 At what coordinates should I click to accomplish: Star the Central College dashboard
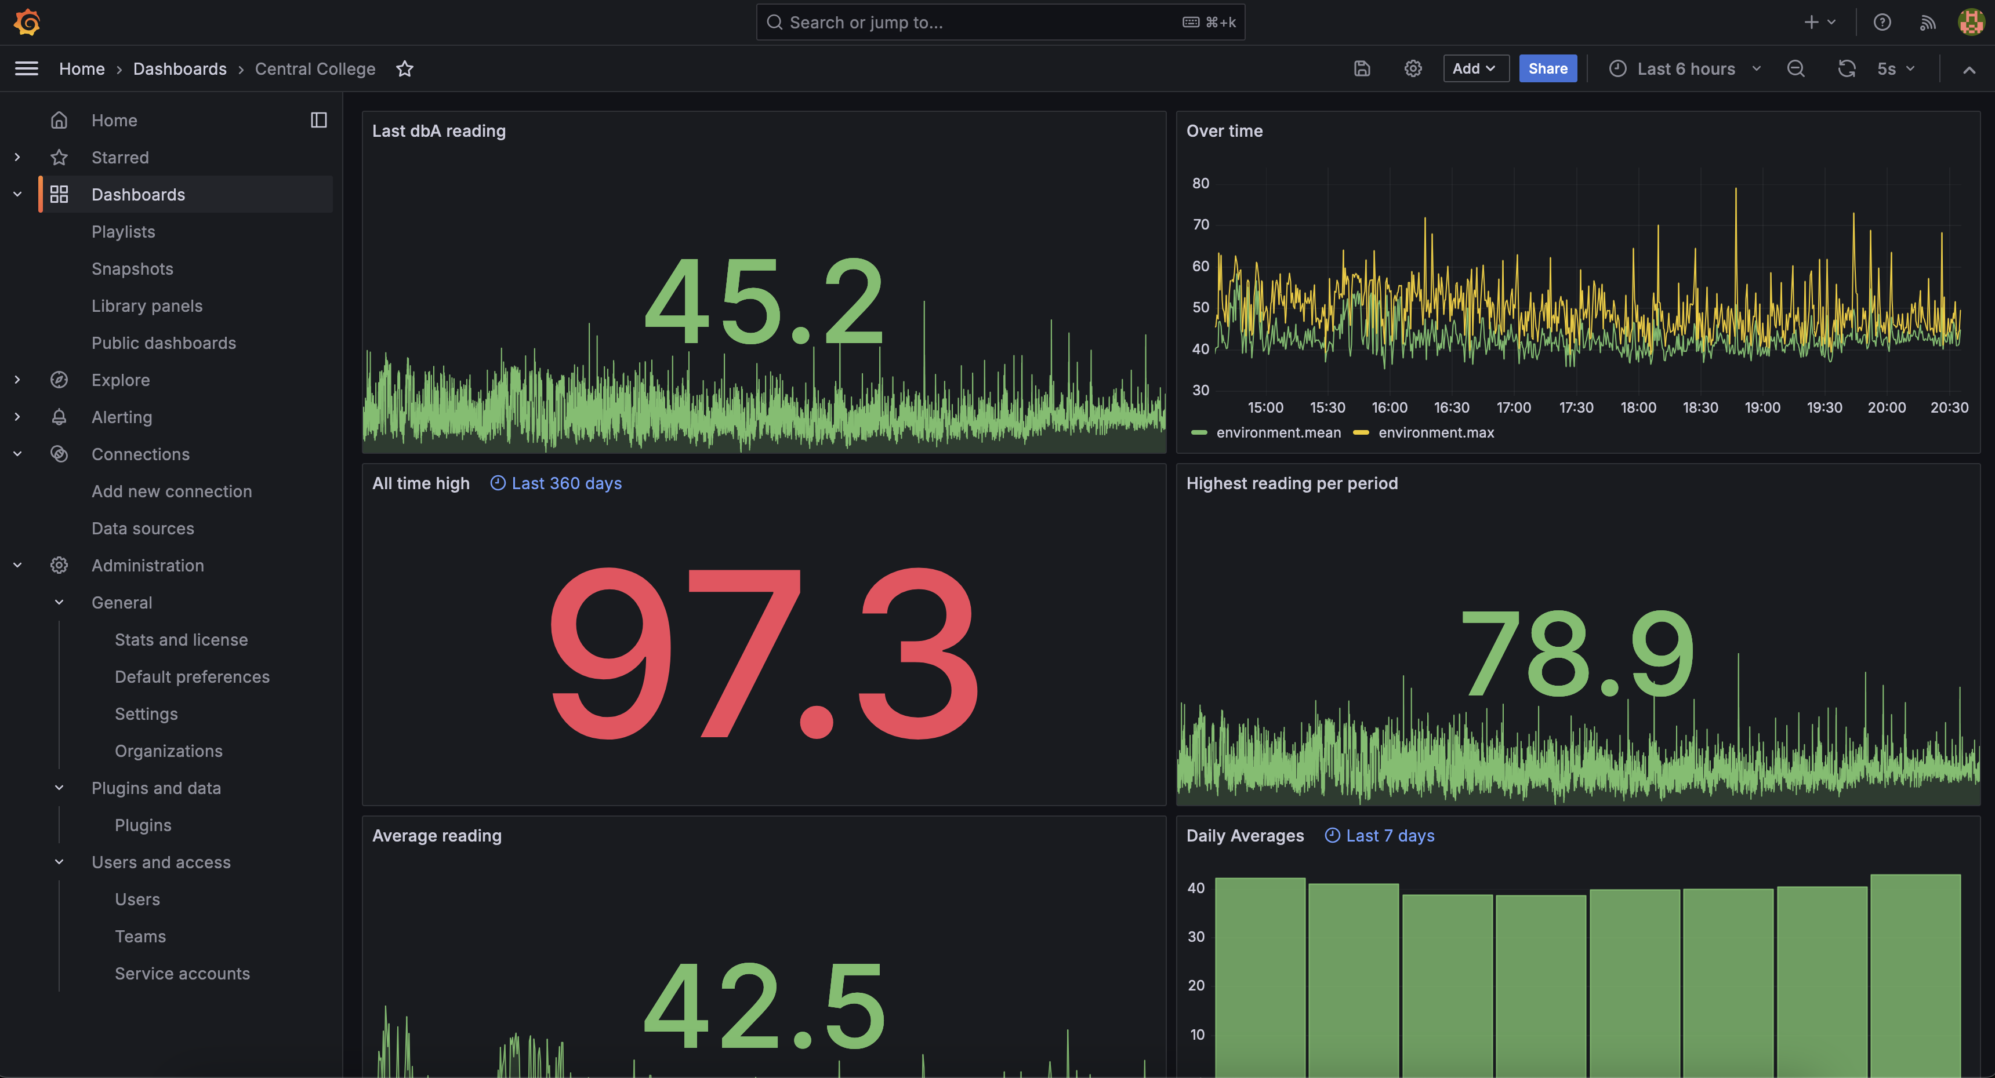(x=405, y=69)
